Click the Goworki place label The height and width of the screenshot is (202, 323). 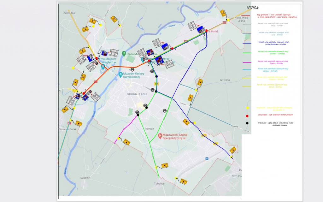[x=227, y=80]
